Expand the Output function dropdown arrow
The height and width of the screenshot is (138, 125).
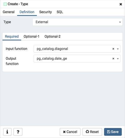point(118,59)
